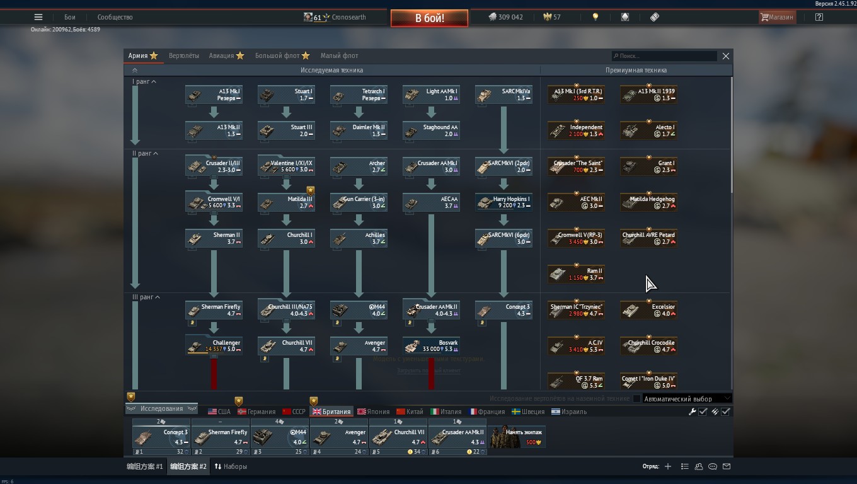
Task: Switch to the Малый флот tab
Action: click(x=339, y=55)
